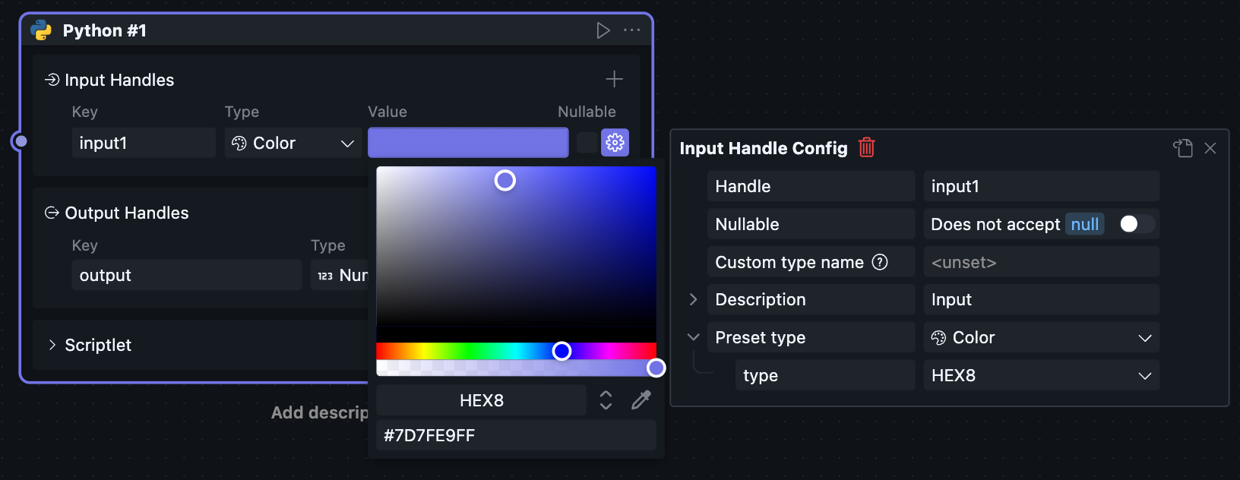The width and height of the screenshot is (1240, 480).
Task: Toggle the Nullable null switch
Action: [1136, 224]
